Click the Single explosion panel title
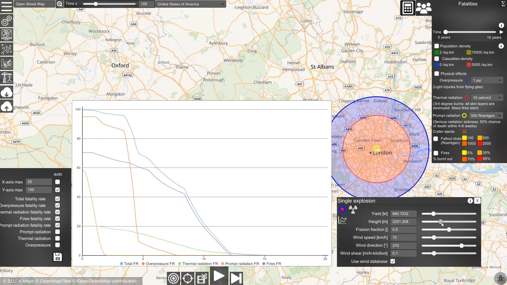507x285 pixels. [x=356, y=201]
